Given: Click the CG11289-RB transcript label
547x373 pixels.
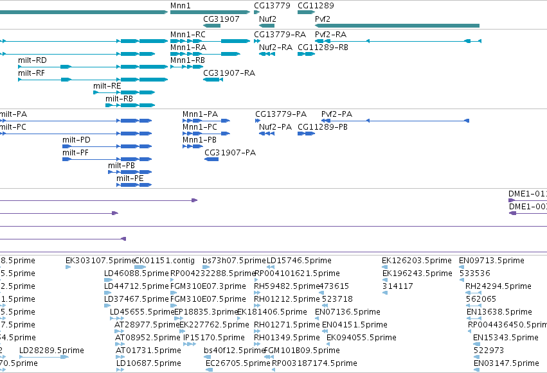Looking at the screenshot, I should 323,48.
